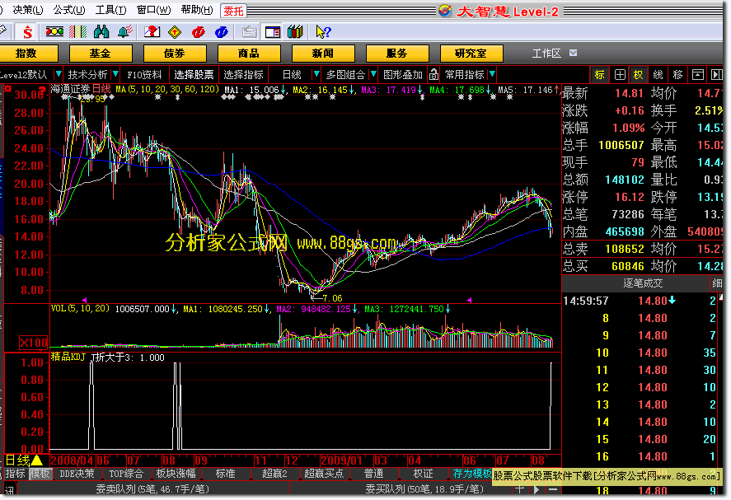The height and width of the screenshot is (500, 731).
Task: Click the skip-forward bar icon at right
Action: (x=716, y=75)
